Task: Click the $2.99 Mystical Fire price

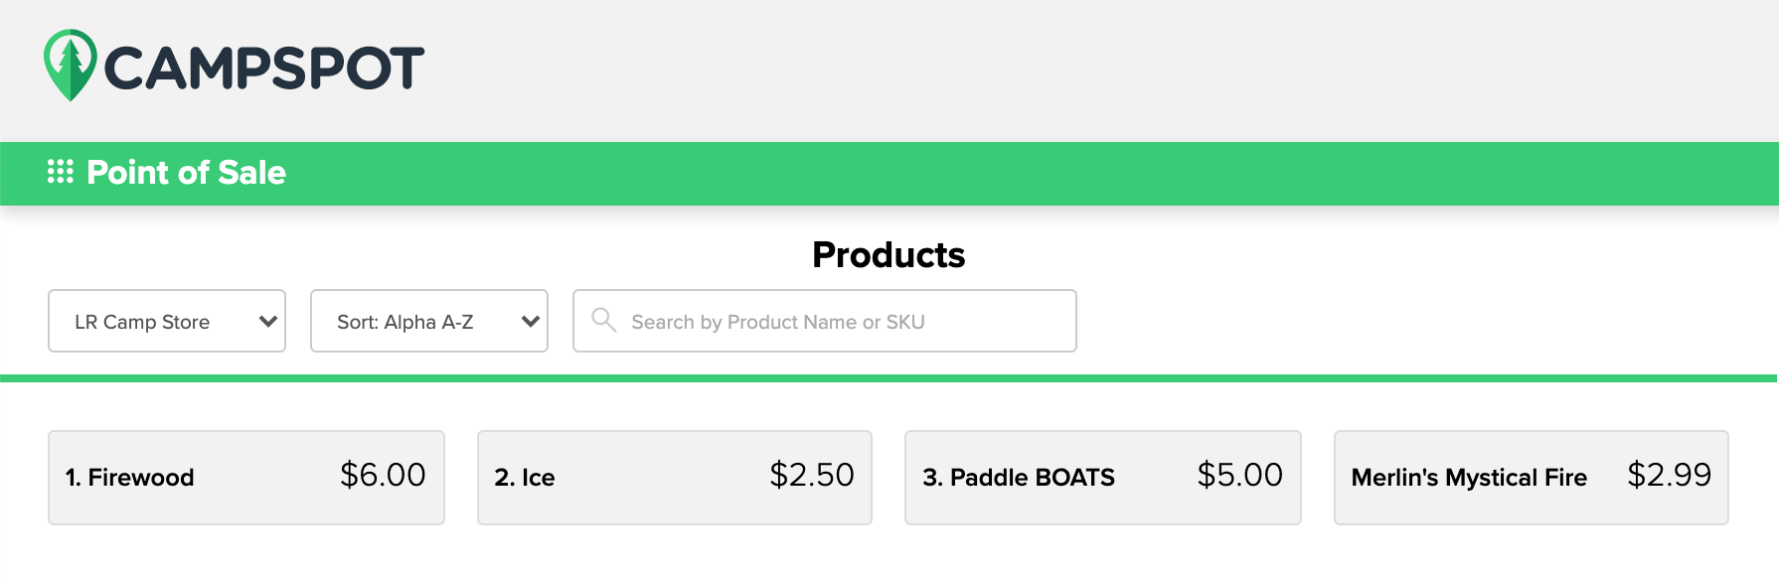Action: click(x=1669, y=477)
